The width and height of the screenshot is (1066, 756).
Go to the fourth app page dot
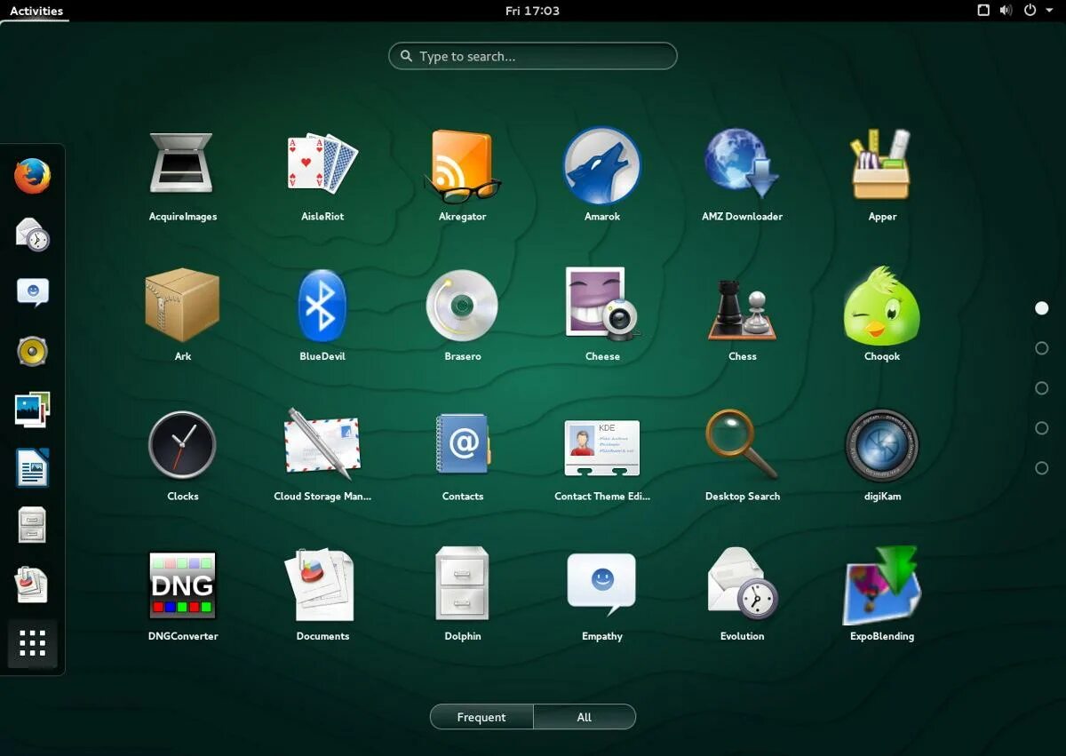pos(1042,428)
